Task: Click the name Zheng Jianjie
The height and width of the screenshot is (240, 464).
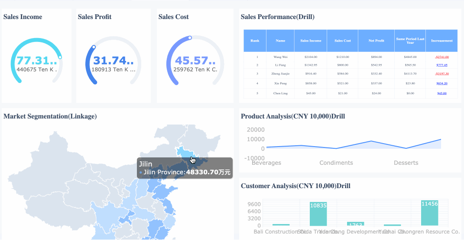Action: [x=280, y=74]
